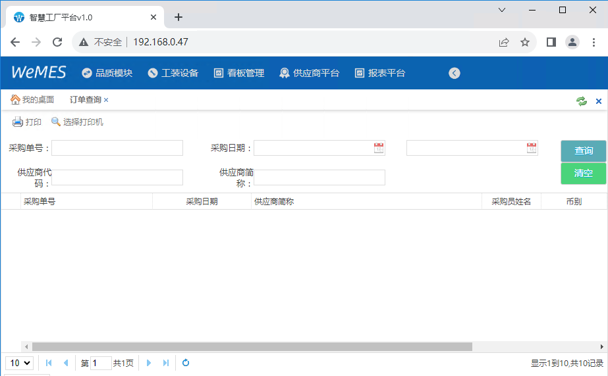Click the printer icon to print

(18, 122)
